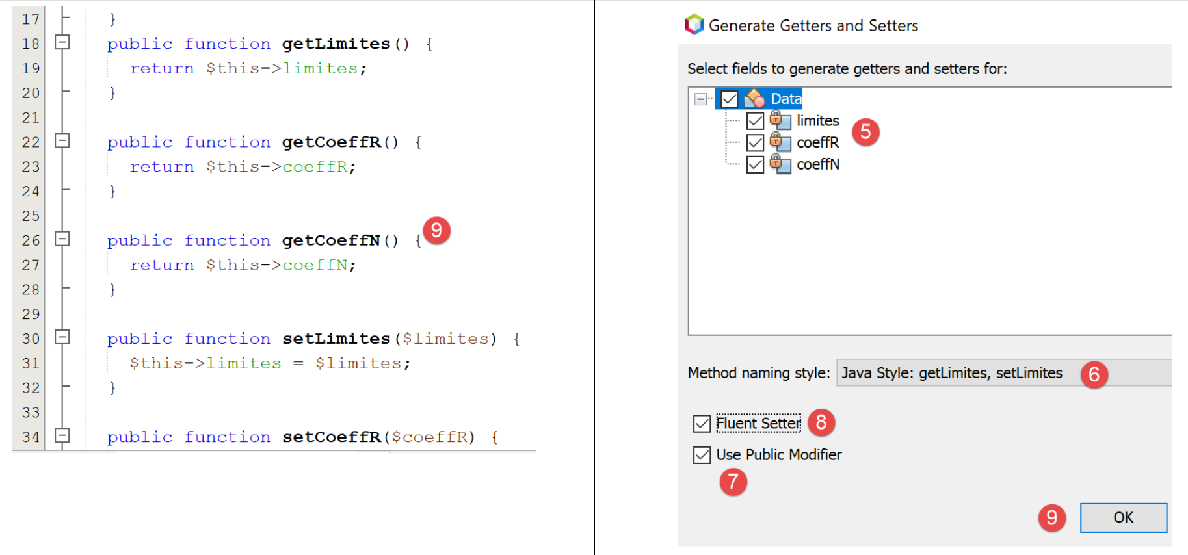Click the Data class icon
The width and height of the screenshot is (1188, 555).
click(x=754, y=99)
